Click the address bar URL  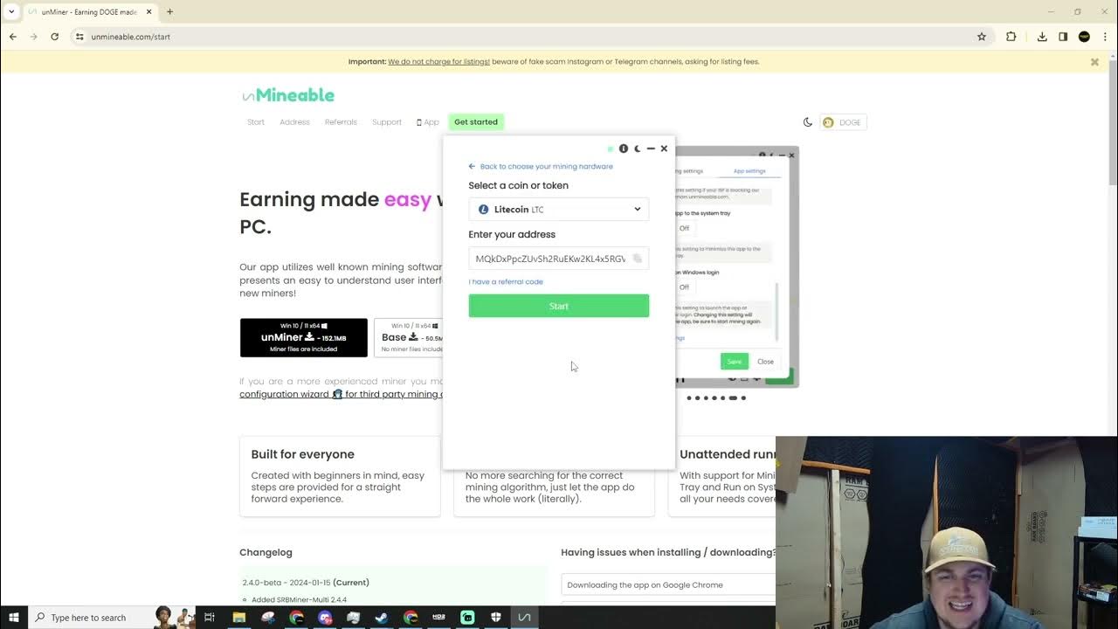coord(130,37)
